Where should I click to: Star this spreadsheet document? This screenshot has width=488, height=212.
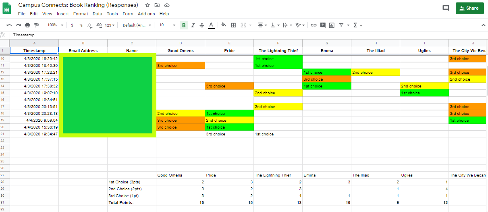[147, 5]
